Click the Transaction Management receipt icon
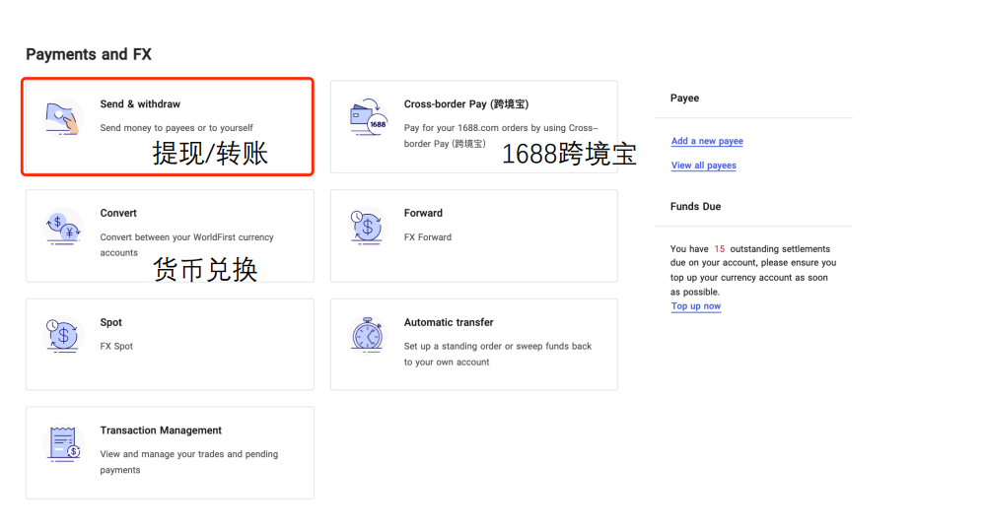Viewport: 986px width, 530px height. pyautogui.click(x=63, y=444)
